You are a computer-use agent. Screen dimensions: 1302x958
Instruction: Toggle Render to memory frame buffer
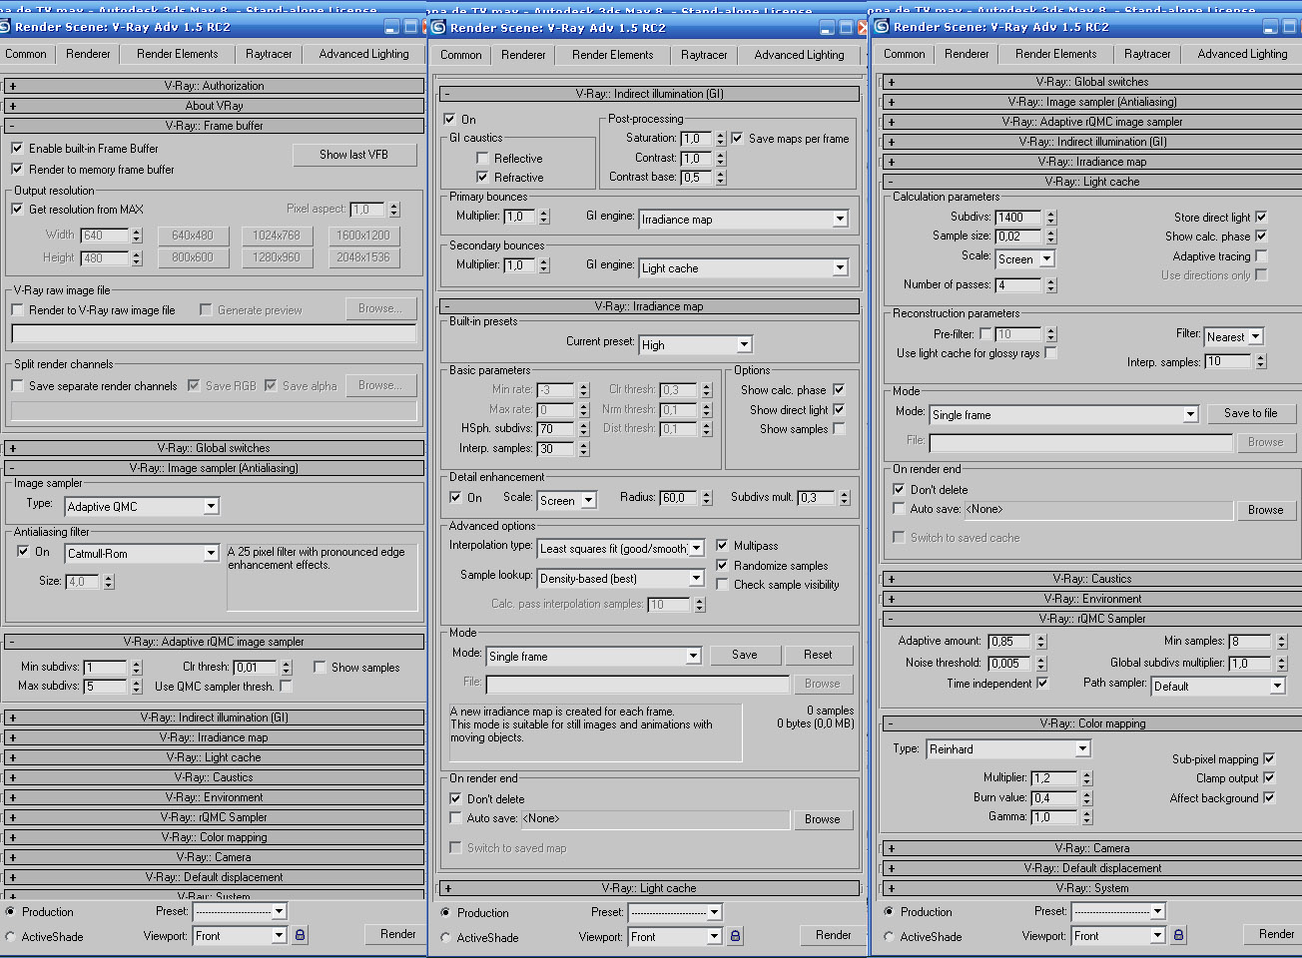click(17, 170)
